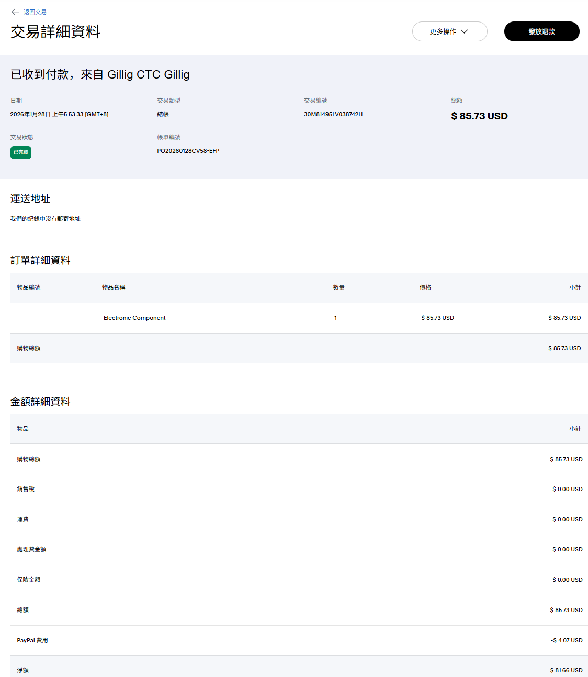Image resolution: width=588 pixels, height=677 pixels.
Task: Click the back arrow icon
Action: click(x=15, y=12)
